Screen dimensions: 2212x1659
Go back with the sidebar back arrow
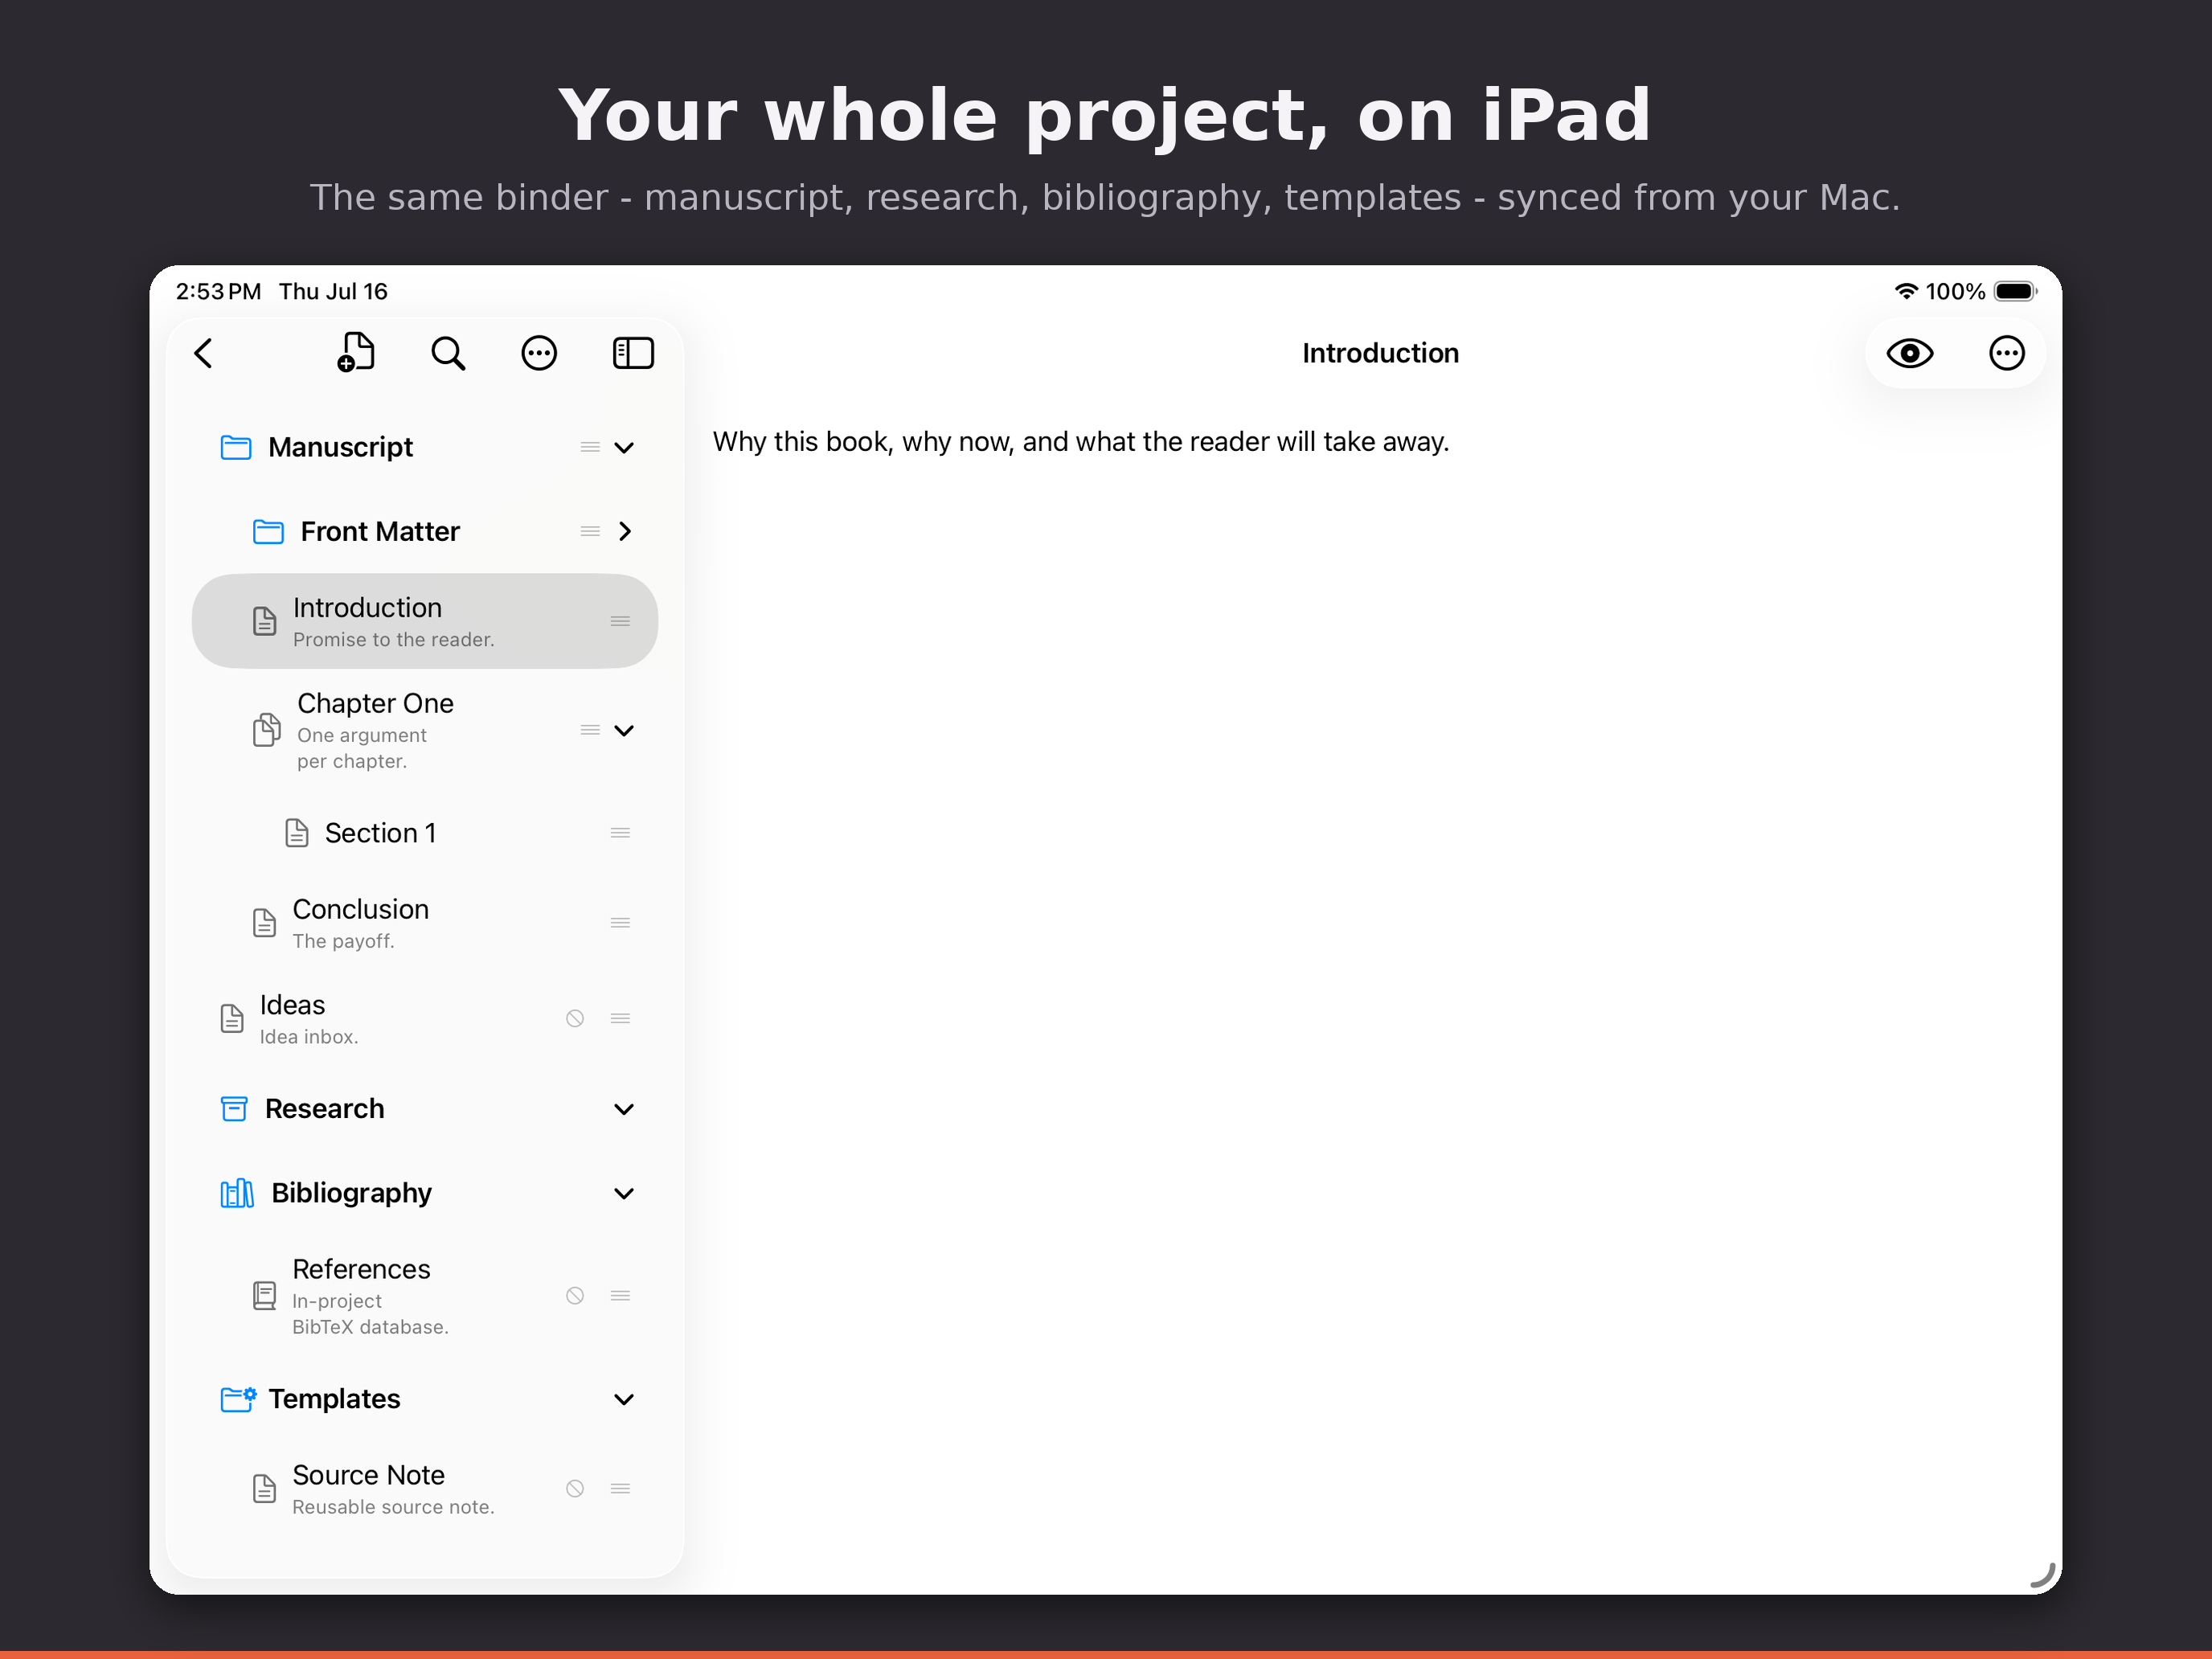(204, 353)
